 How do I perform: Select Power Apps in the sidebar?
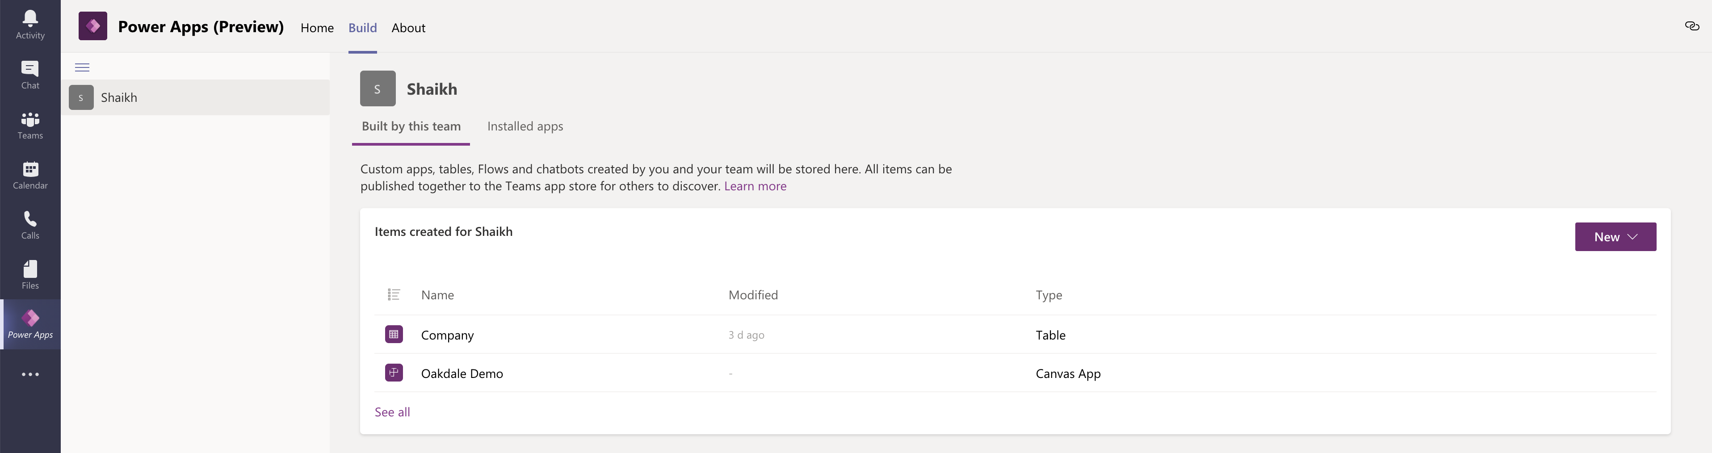[30, 324]
